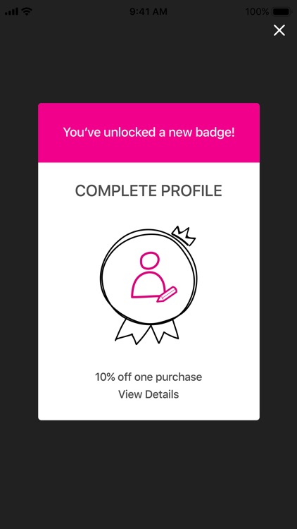Click the battery icon in status bar
Screen dimensions: 297x529
click(282, 12)
